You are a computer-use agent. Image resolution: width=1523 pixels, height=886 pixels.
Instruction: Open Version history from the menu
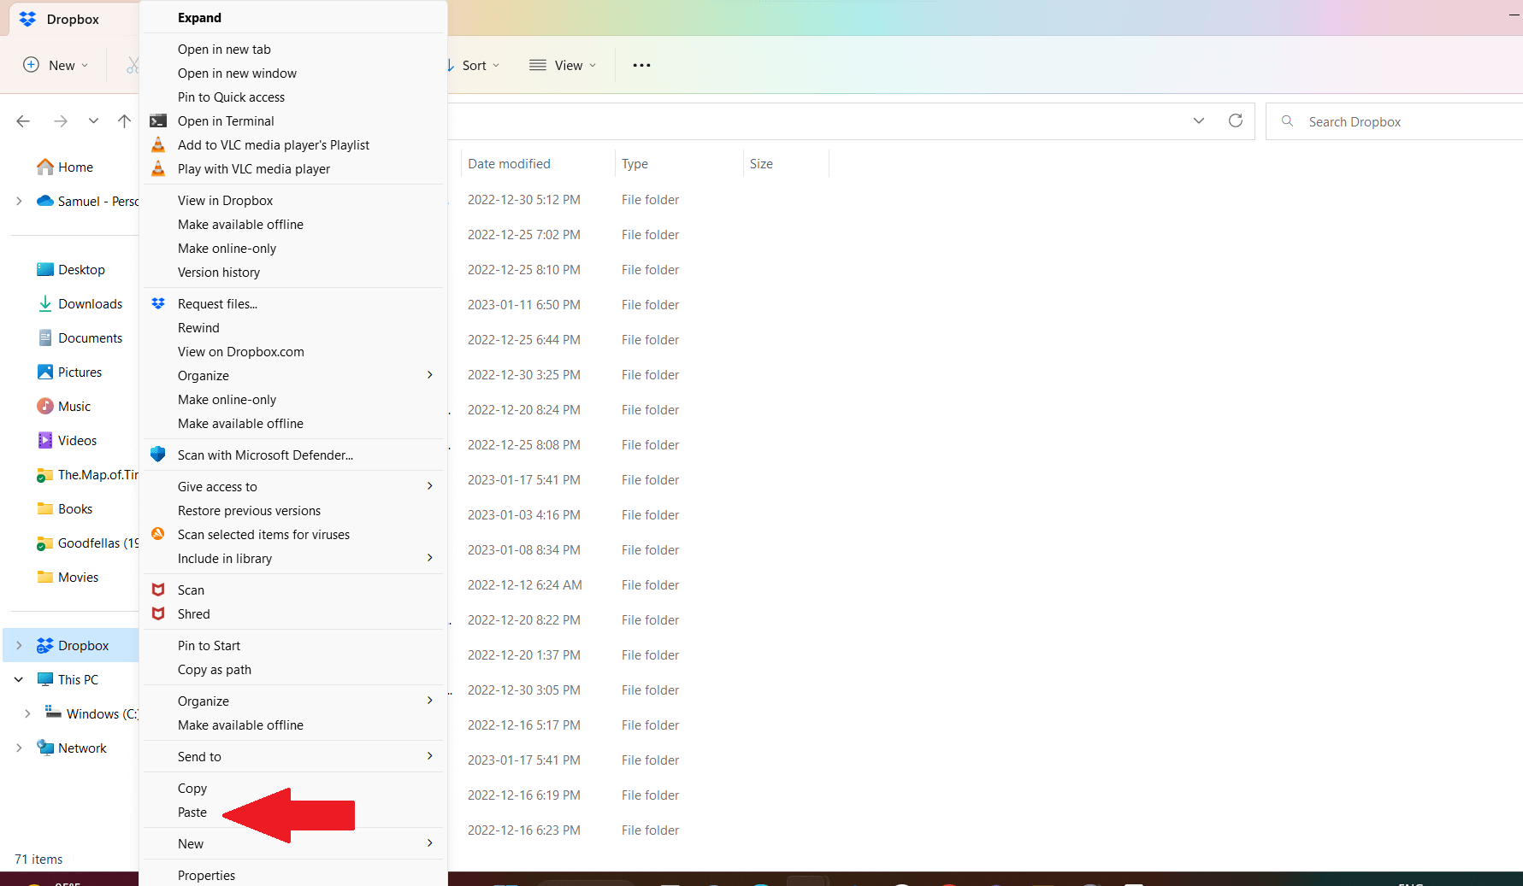coord(219,272)
